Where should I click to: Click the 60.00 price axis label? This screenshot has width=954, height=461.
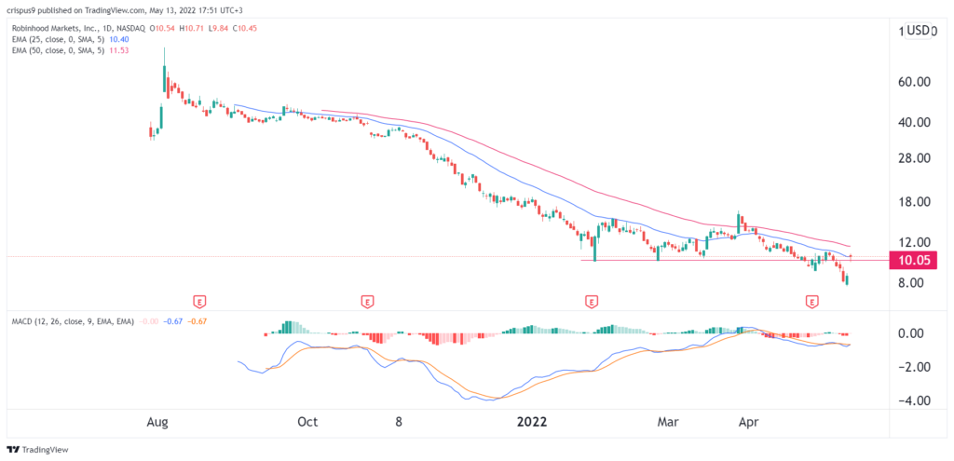(913, 82)
